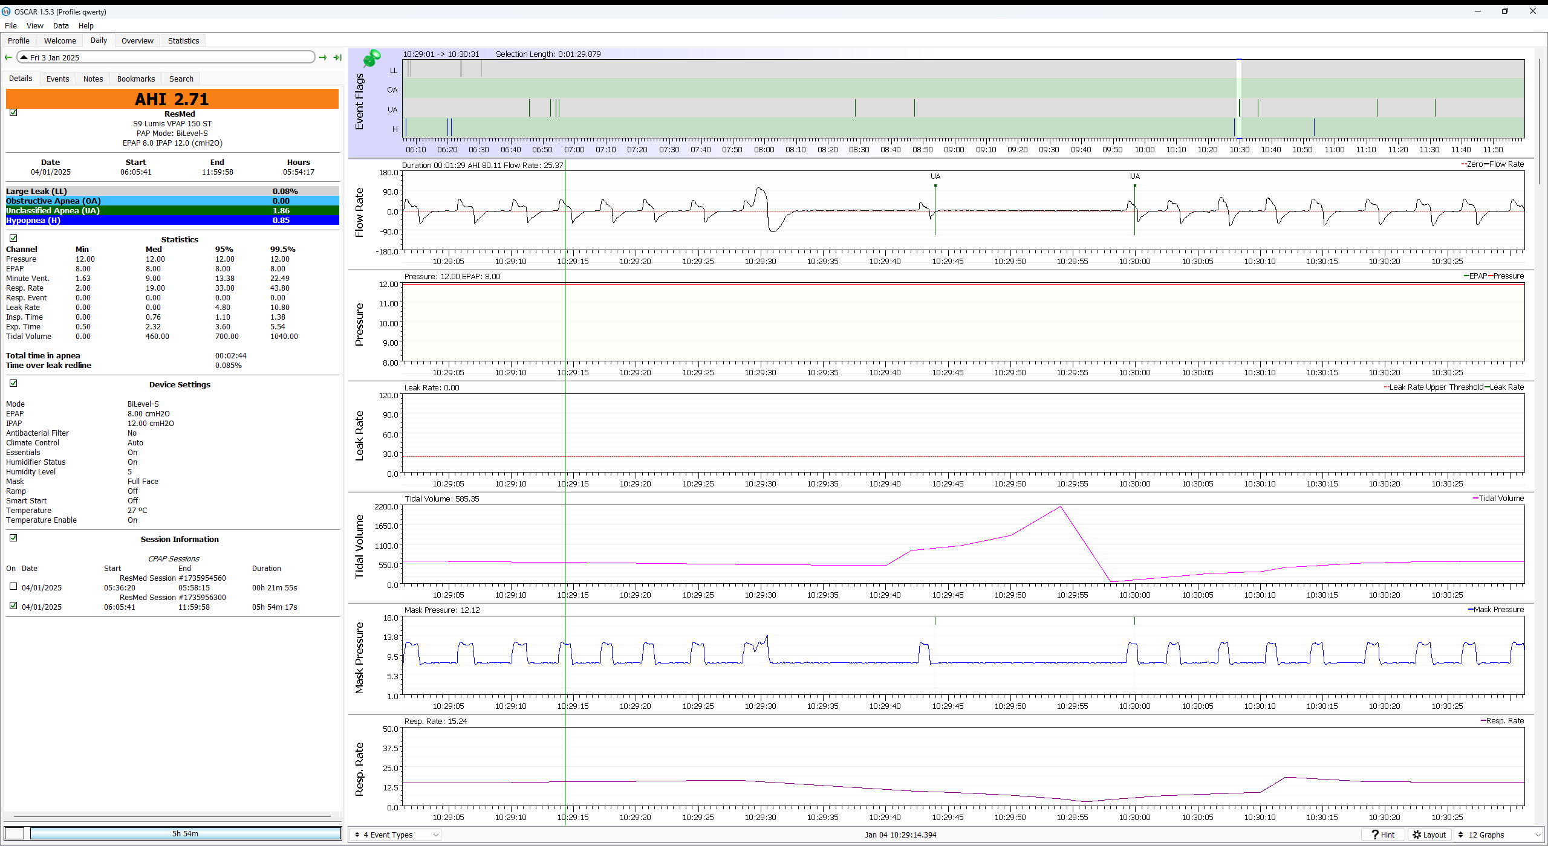Open the 12 Graphs dropdown
This screenshot has width=1548, height=846.
coord(1498,835)
